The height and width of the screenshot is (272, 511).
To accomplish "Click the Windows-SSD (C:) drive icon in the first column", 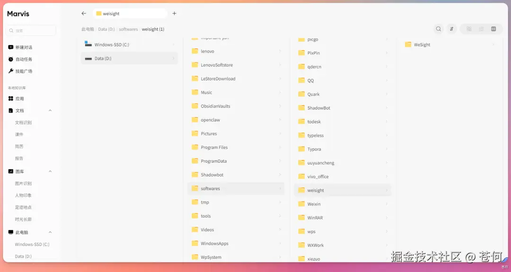I will [88, 44].
